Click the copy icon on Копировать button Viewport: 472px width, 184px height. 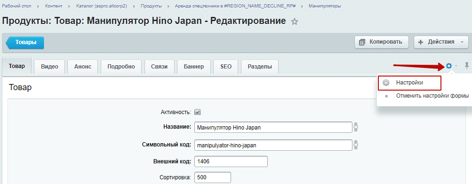click(x=362, y=42)
